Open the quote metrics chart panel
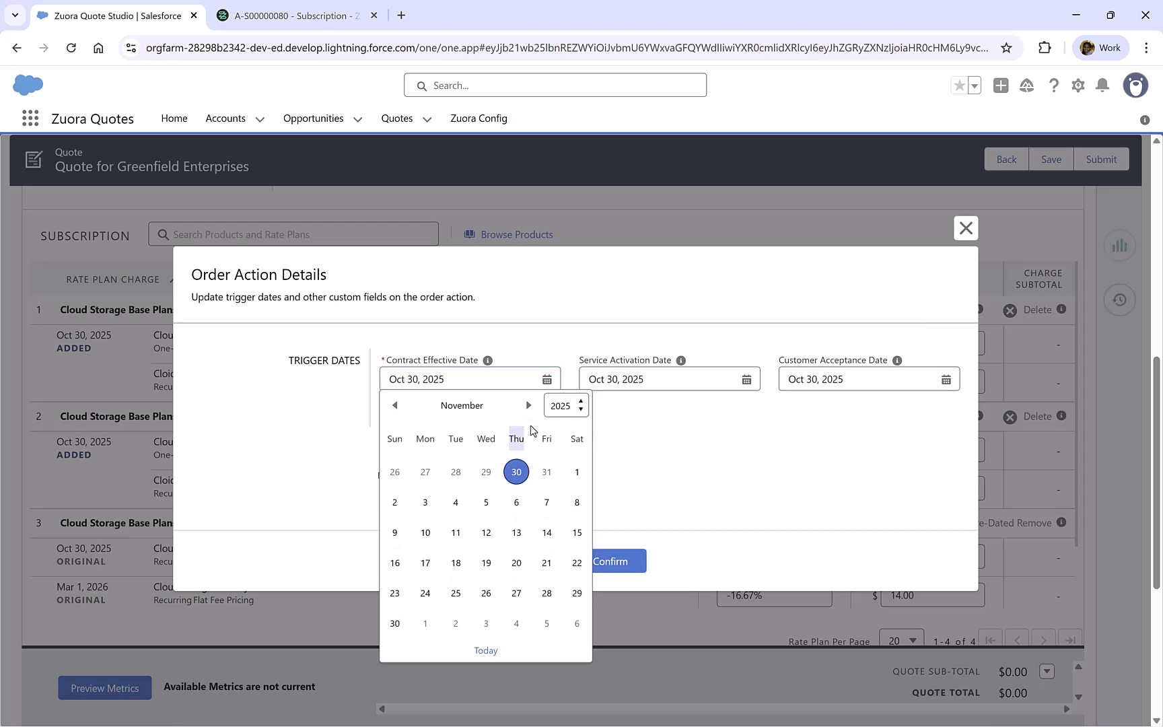The image size is (1163, 727). (1119, 246)
